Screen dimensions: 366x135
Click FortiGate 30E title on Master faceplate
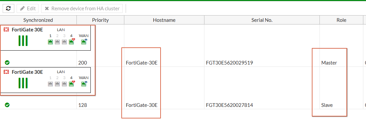tap(27, 30)
